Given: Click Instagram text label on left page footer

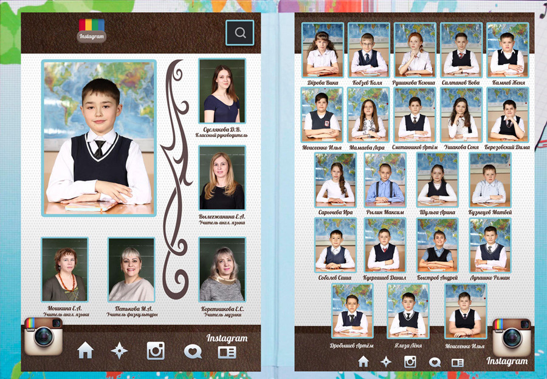Looking at the screenshot, I should tap(227, 338).
